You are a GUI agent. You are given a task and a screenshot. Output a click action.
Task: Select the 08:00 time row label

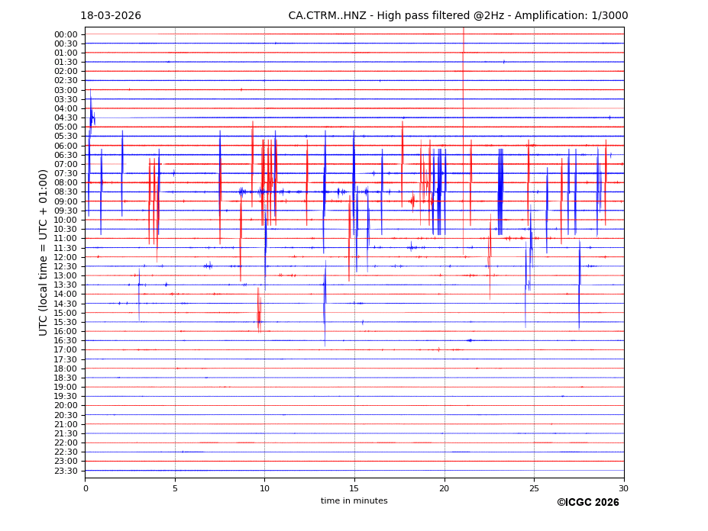(65, 183)
